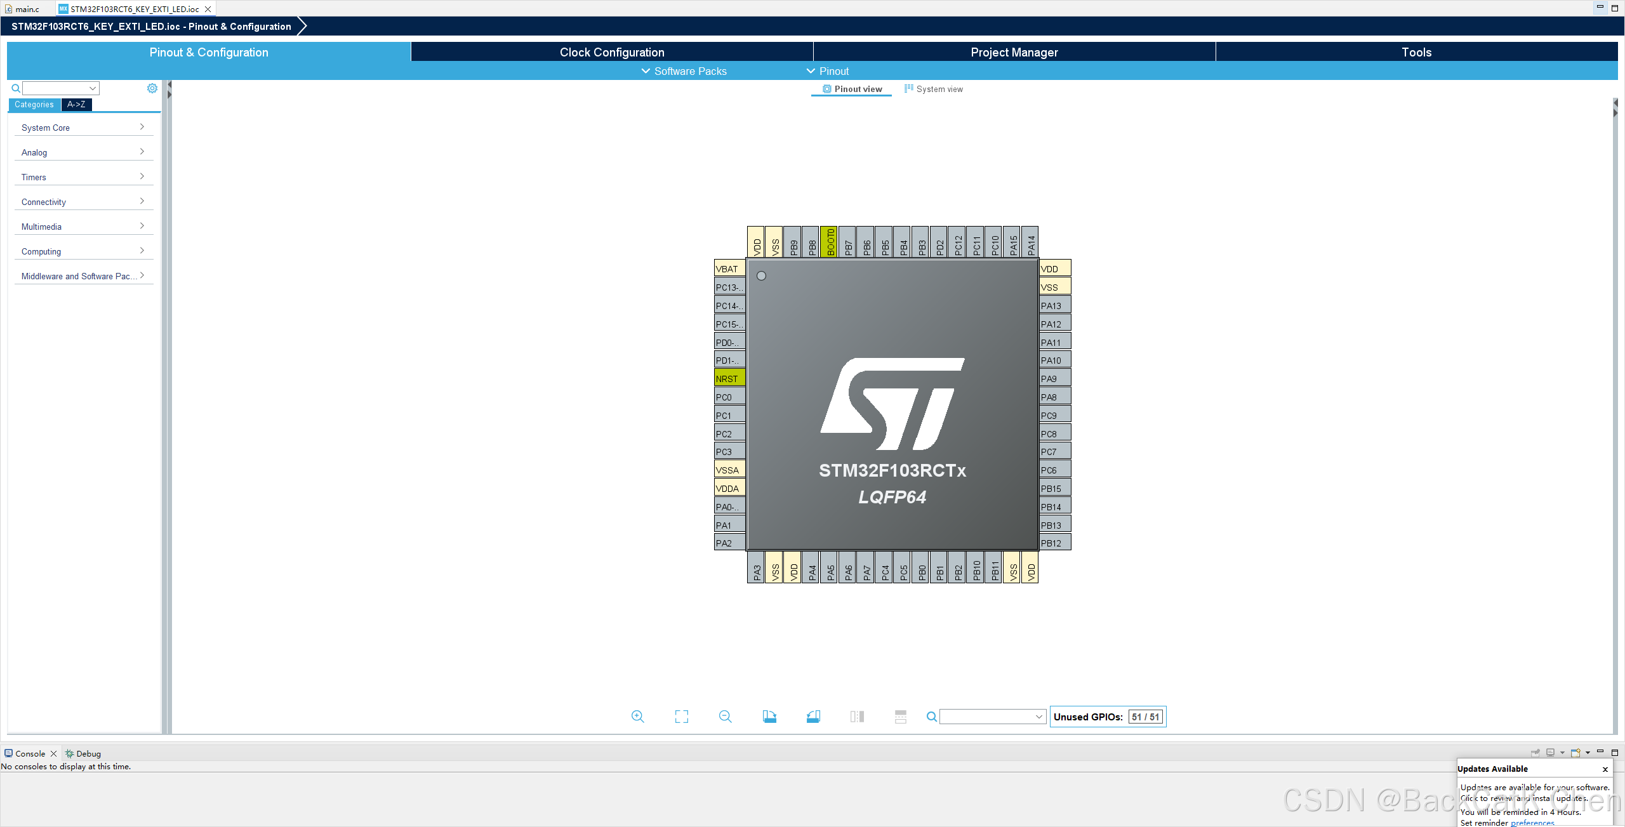Click the highlighted NRST pin
This screenshot has width=1625, height=827.
click(729, 379)
